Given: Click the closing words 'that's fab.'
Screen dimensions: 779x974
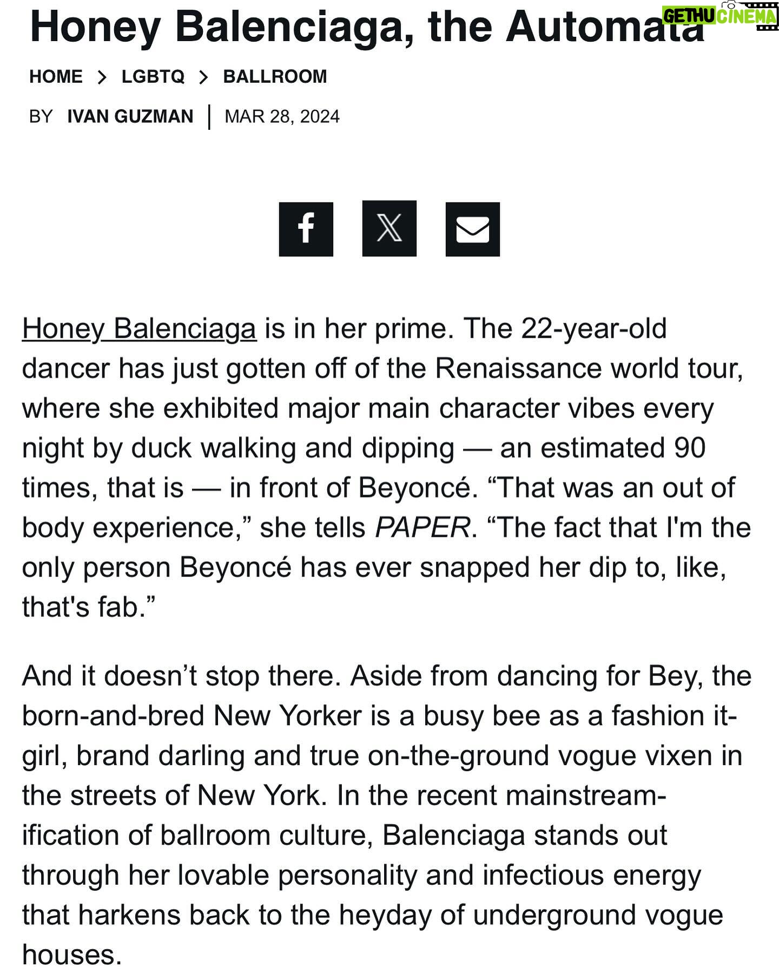Looking at the screenshot, I should 89,607.
